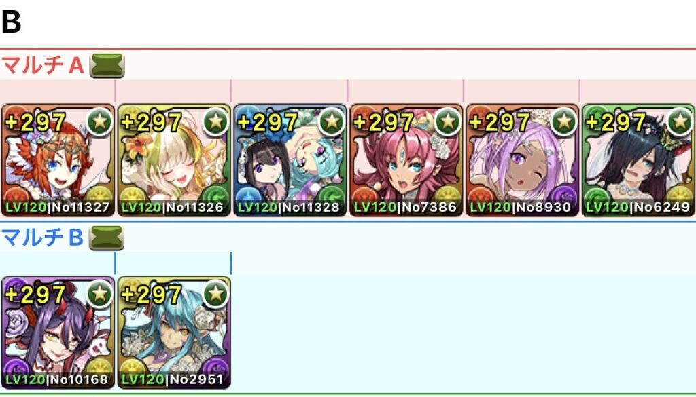Open monster card No11328

[x=290, y=160]
